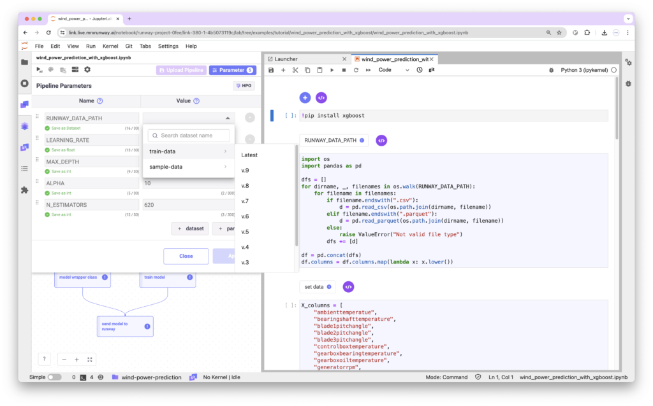Click the purple code icon above pip cell
653x406 pixels.
pyautogui.click(x=321, y=97)
